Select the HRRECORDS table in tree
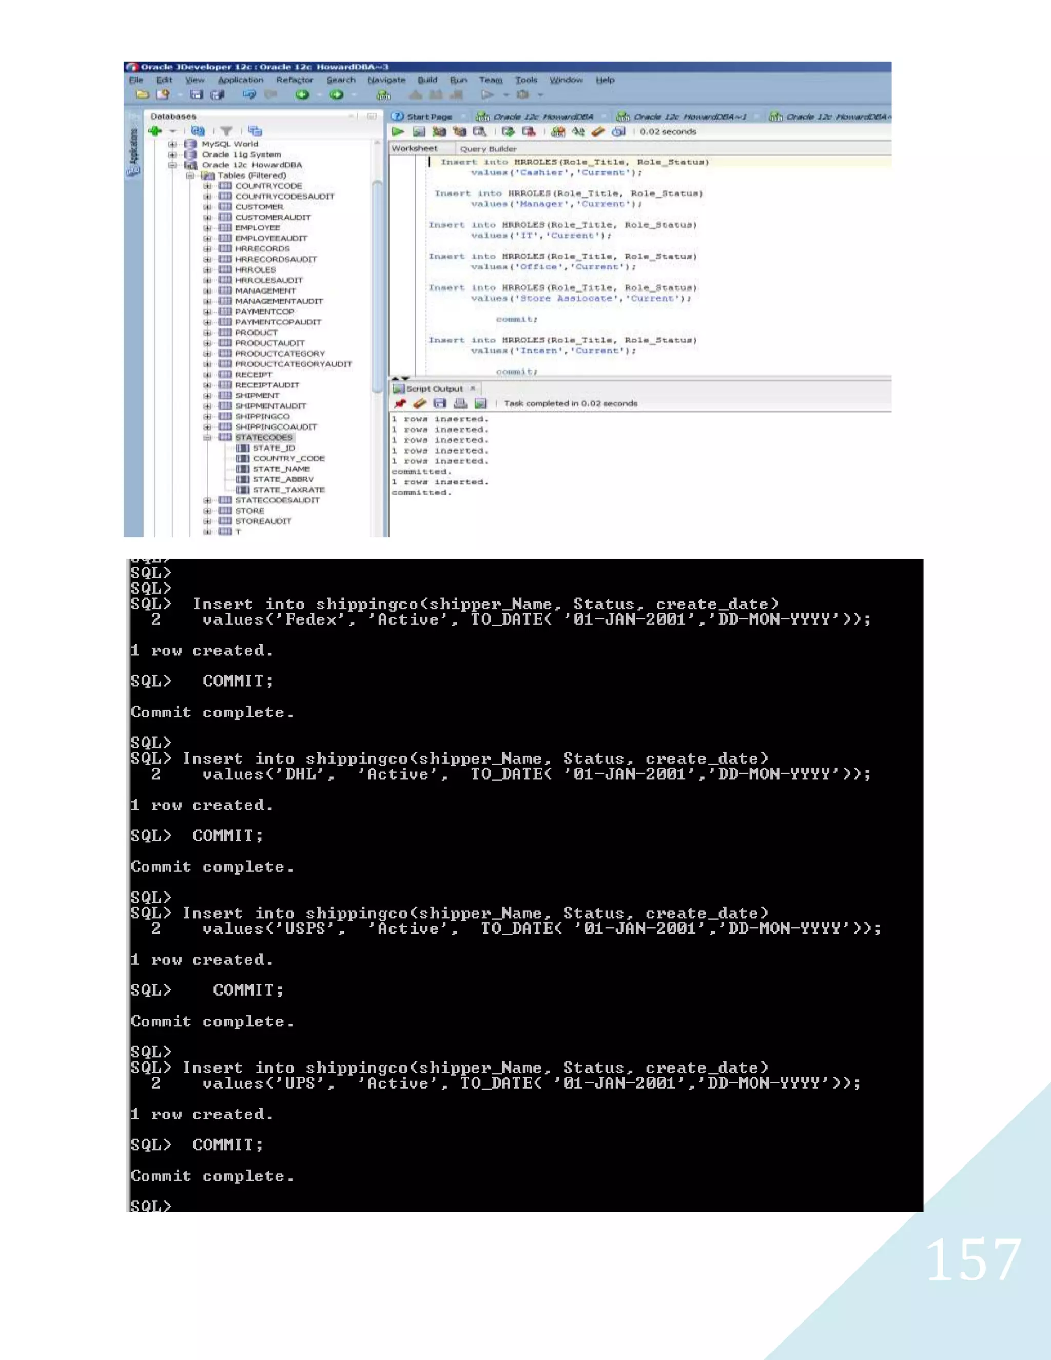1051x1360 pixels. coord(262,248)
